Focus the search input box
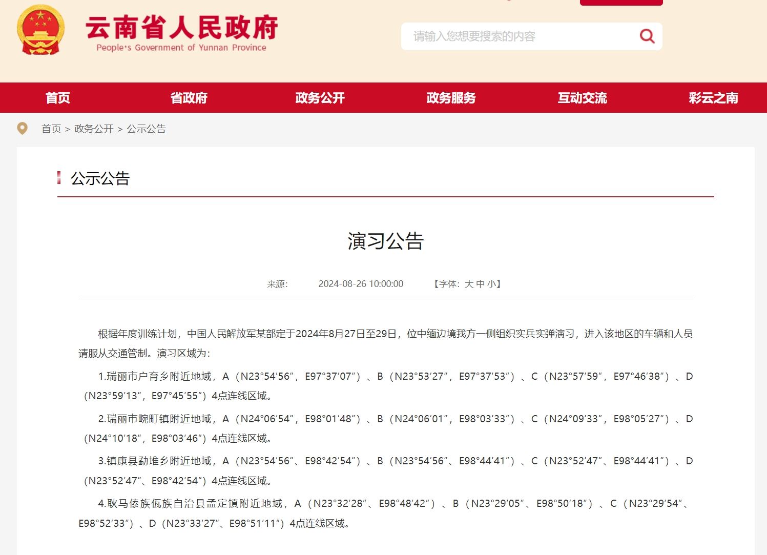767x555 pixels. click(517, 36)
